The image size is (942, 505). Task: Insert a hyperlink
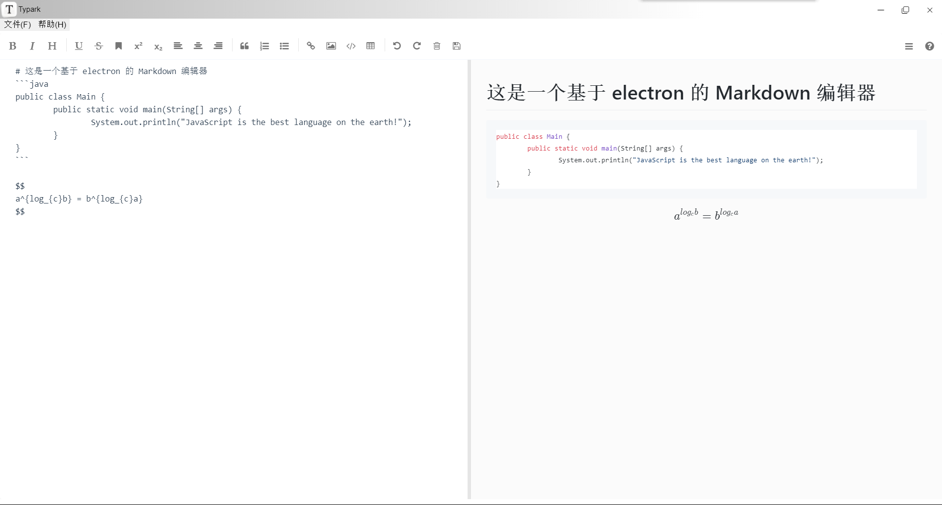pos(311,46)
